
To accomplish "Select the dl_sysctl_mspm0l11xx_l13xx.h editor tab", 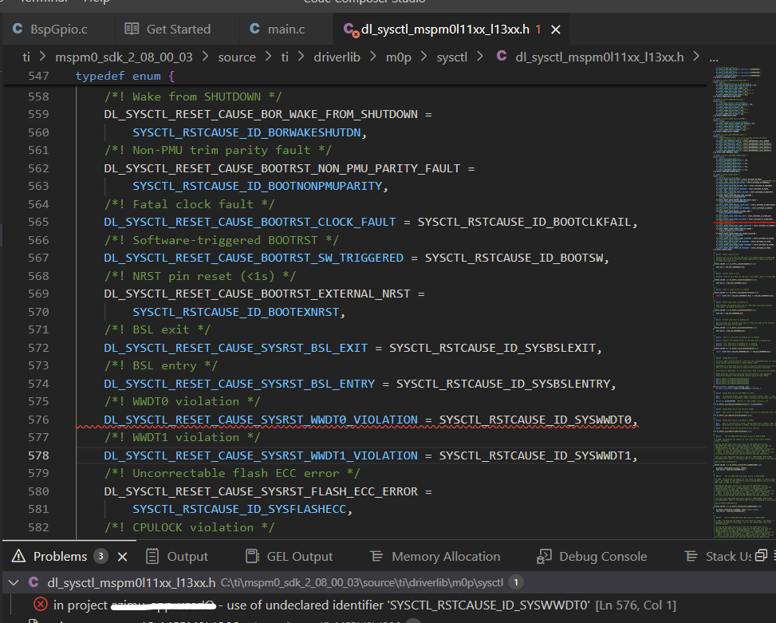I will 444,30.
